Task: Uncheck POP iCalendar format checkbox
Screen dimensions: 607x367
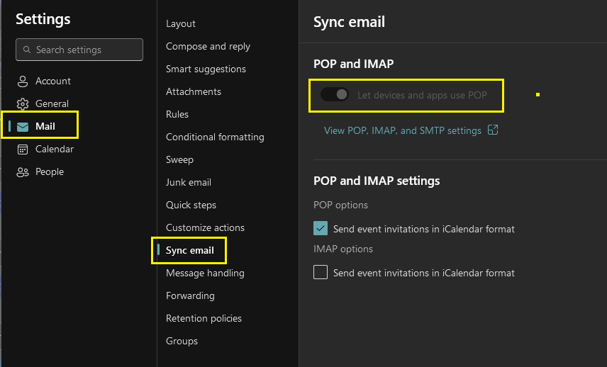Action: tap(321, 228)
